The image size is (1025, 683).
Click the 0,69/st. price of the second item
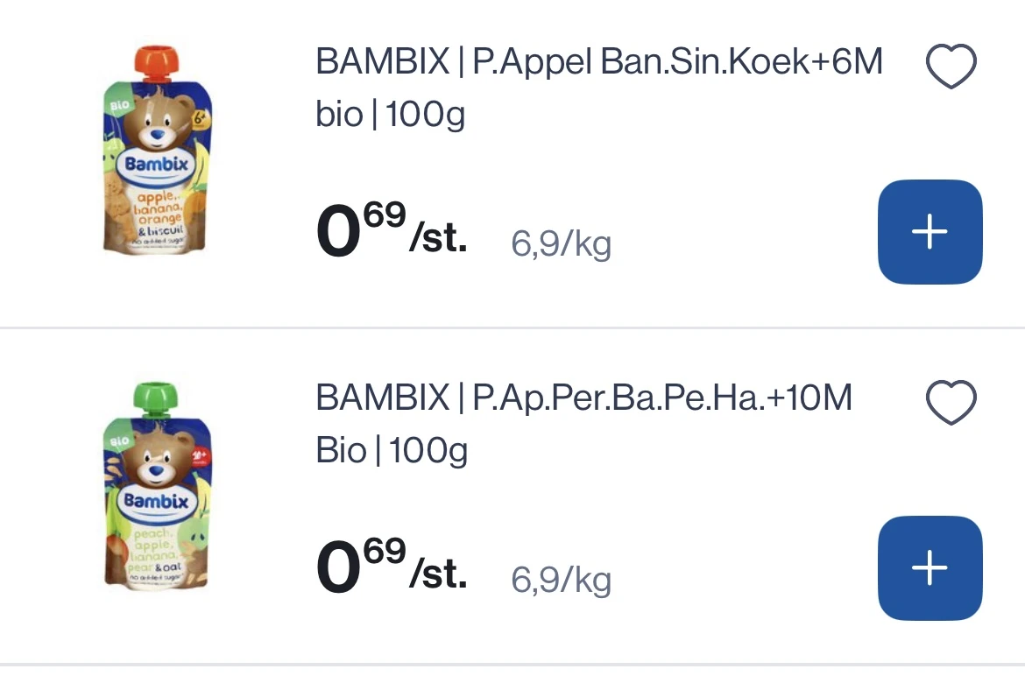[392, 567]
